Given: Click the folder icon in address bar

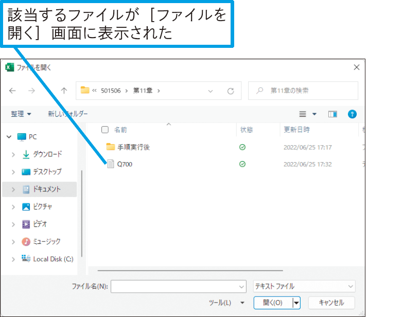Looking at the screenshot, I should [85, 90].
